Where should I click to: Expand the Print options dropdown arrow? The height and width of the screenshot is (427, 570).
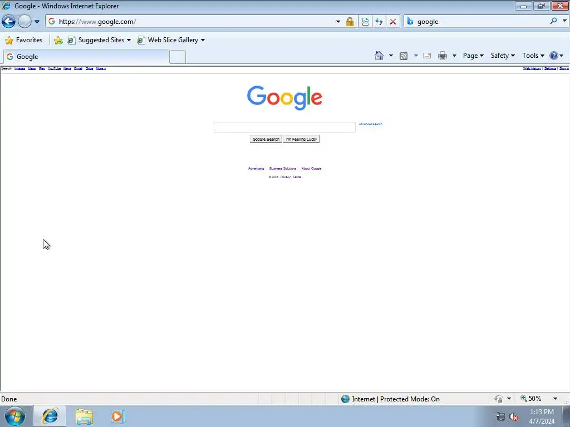pos(454,56)
